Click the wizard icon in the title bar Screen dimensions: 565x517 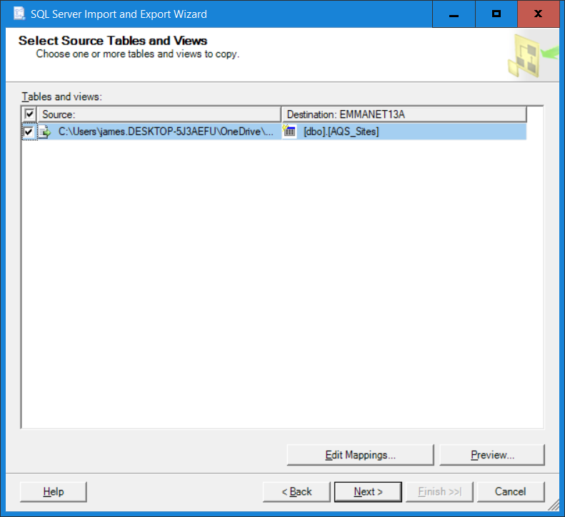19,14
